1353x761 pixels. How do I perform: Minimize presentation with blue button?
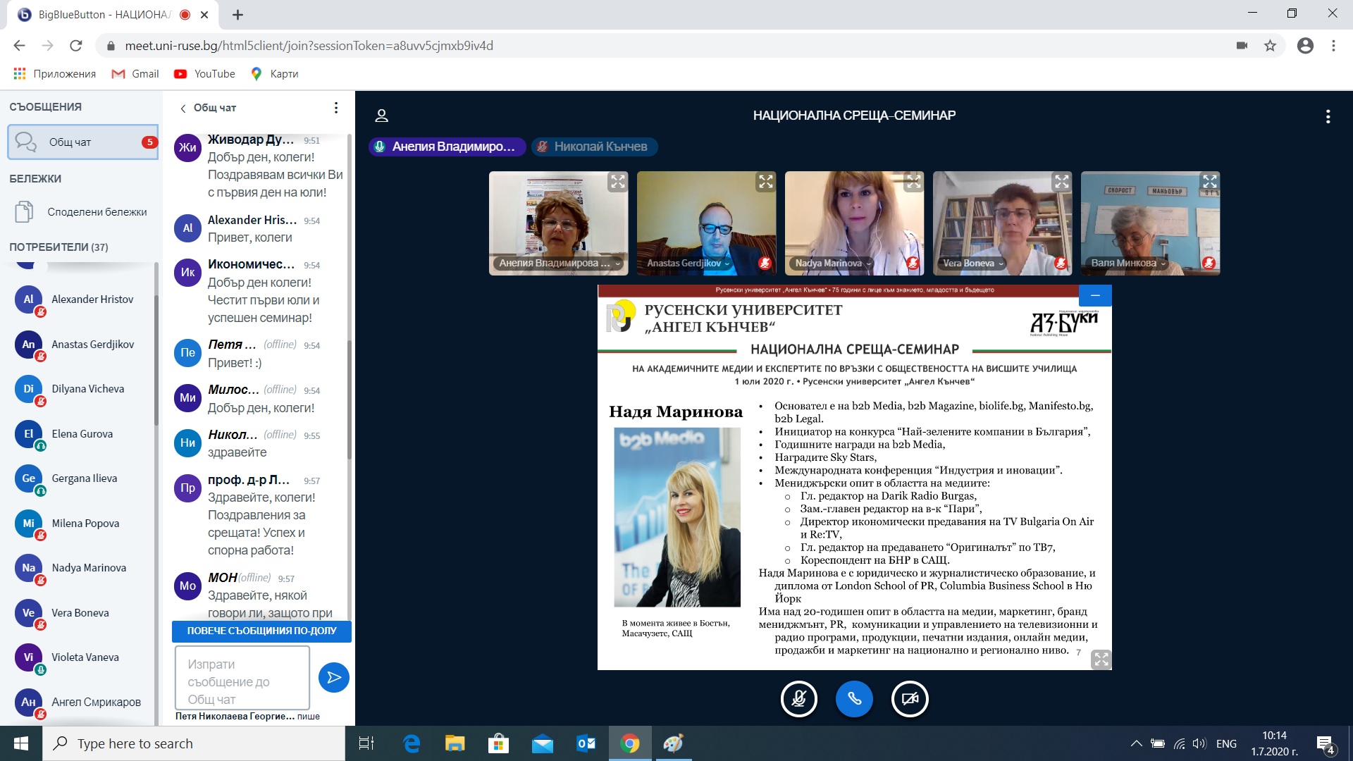click(x=1095, y=295)
